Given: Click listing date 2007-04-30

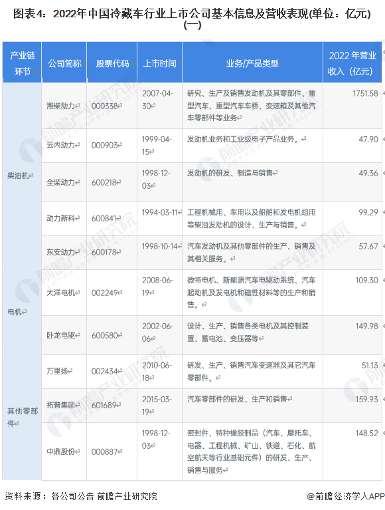Looking at the screenshot, I should click(158, 100).
